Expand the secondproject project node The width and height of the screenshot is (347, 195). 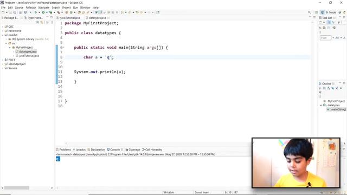click(x=2, y=64)
